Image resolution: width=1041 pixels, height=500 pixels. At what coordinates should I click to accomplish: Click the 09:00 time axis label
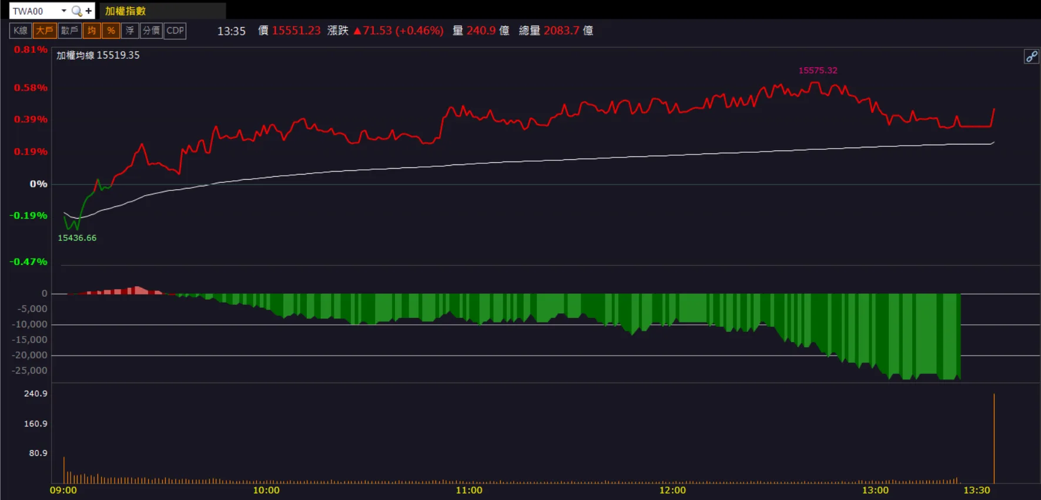[63, 491]
